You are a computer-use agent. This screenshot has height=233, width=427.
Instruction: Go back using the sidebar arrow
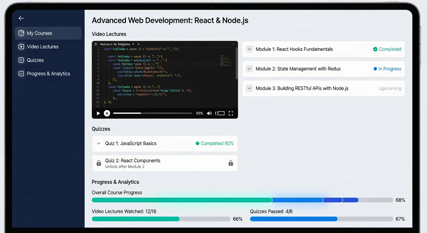(21, 18)
